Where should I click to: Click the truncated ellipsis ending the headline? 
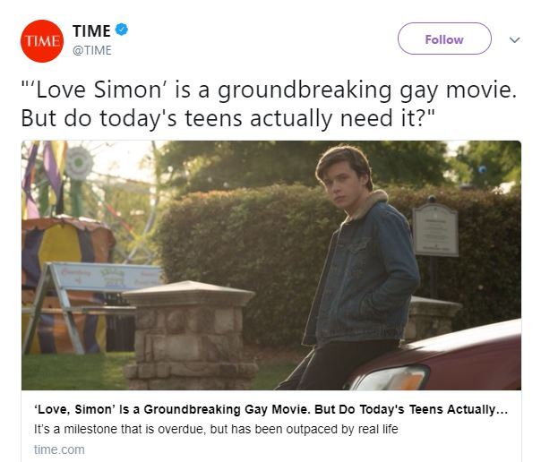[502, 409]
